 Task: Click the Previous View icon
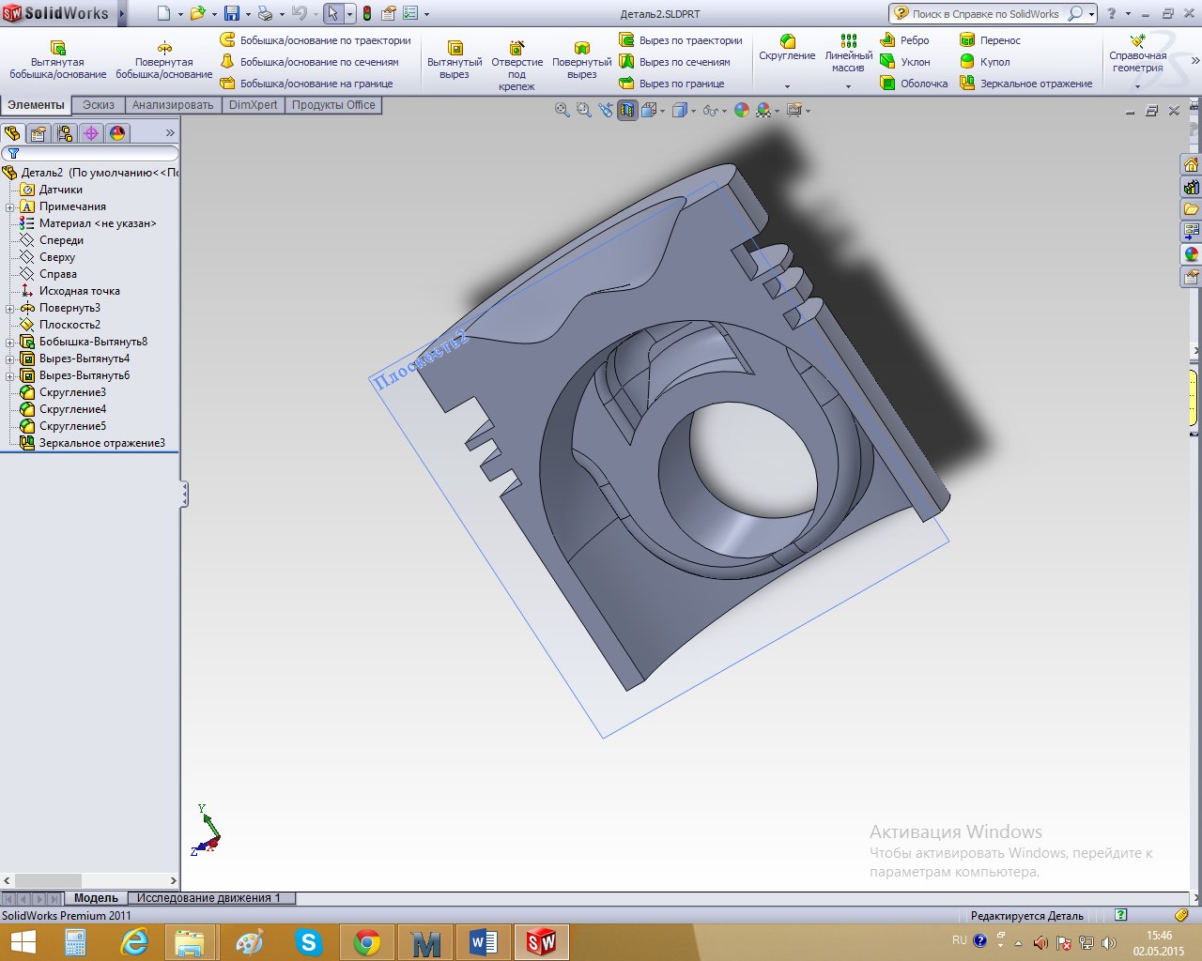(606, 110)
